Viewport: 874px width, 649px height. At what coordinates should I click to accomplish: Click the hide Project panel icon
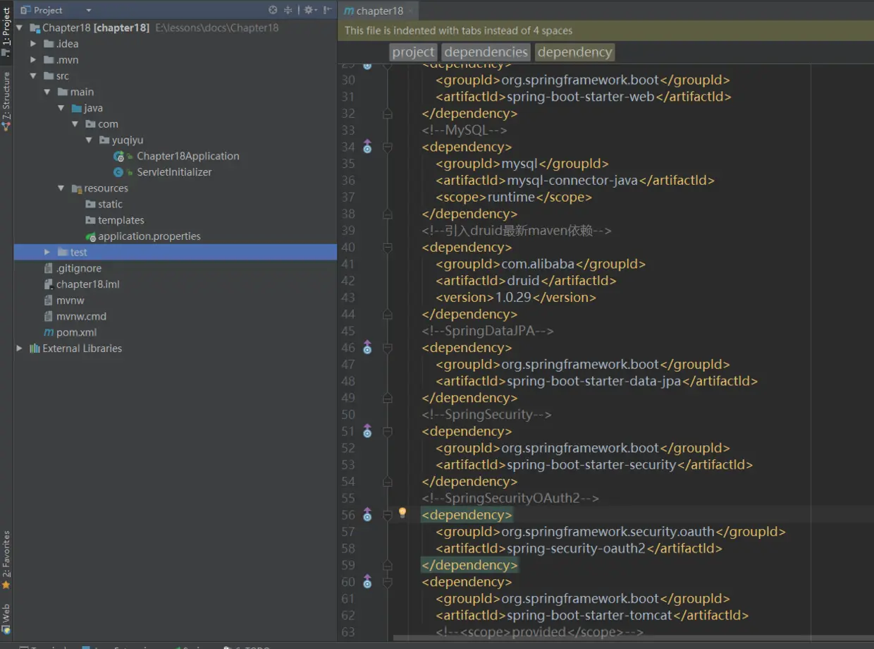[328, 10]
